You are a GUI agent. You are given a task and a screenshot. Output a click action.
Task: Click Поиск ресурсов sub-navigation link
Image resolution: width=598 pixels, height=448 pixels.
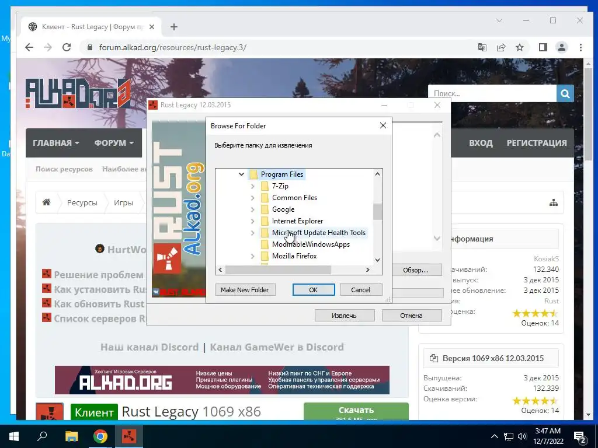(x=64, y=169)
